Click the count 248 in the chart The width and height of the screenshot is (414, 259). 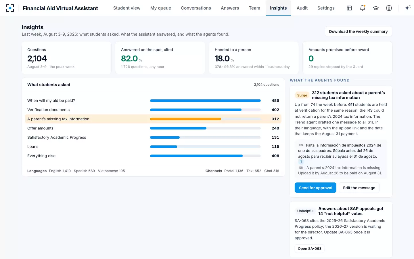(x=275, y=128)
